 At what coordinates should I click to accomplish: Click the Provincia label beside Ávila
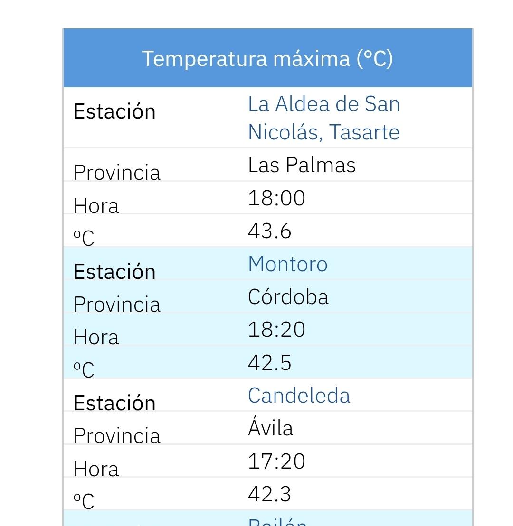117,435
